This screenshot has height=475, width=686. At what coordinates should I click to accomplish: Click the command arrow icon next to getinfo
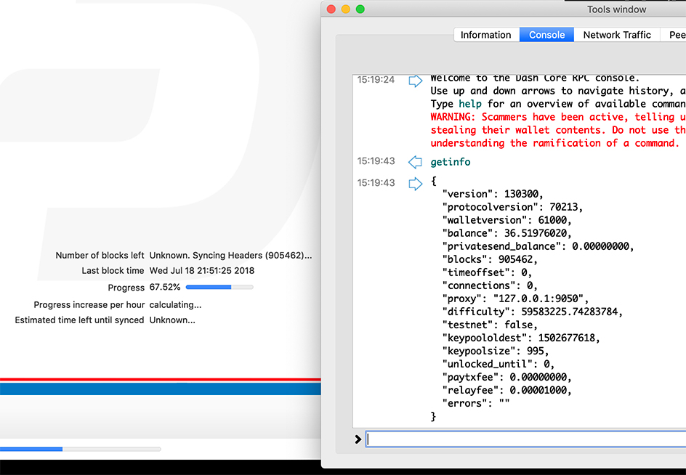coord(415,162)
